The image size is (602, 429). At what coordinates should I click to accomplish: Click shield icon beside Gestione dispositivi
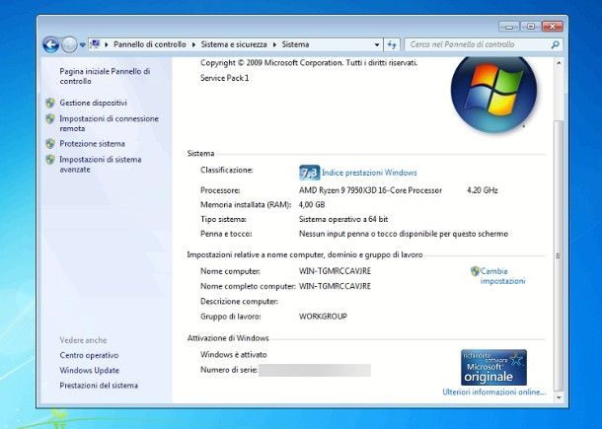pos(50,103)
